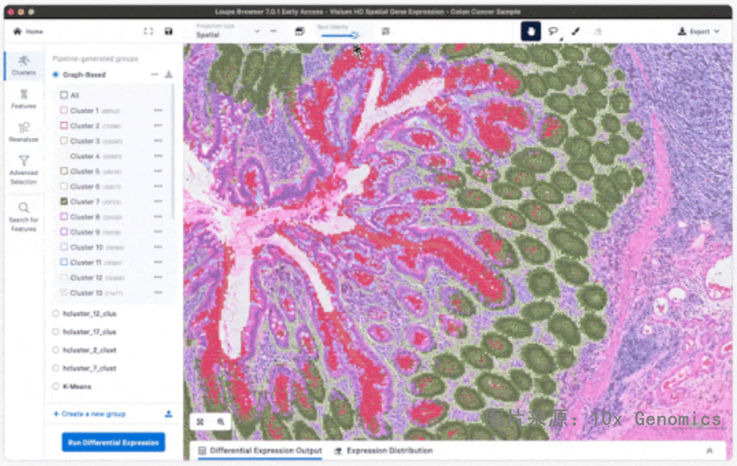Click the Cluster 6 label
This screenshot has width=737, height=466.
[x=85, y=186]
